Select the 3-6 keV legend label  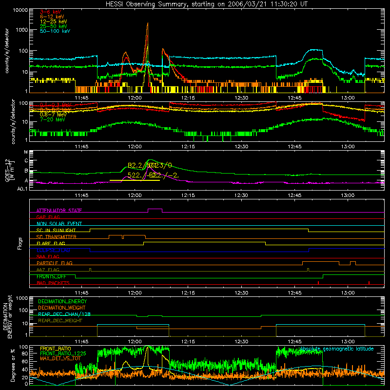coord(50,12)
